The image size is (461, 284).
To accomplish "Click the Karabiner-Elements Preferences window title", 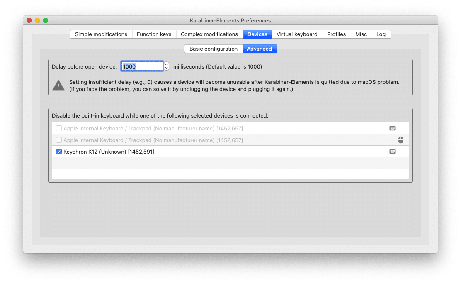I will coord(230,21).
